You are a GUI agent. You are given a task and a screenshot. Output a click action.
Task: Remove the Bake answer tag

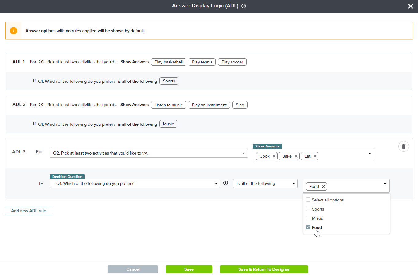[x=296, y=156]
